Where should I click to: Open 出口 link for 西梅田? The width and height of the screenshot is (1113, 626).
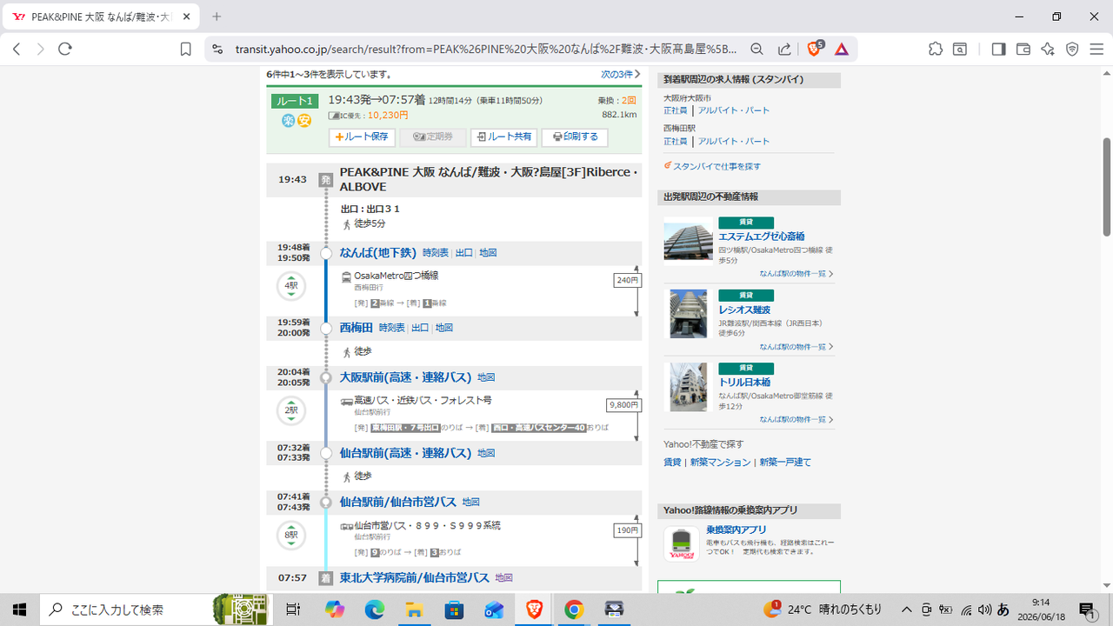420,328
